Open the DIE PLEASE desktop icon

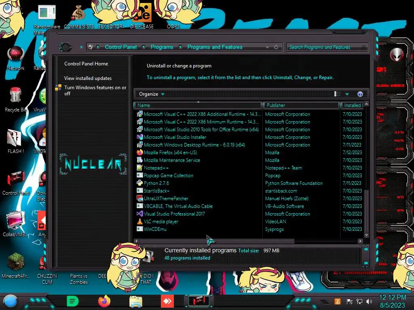(142, 16)
